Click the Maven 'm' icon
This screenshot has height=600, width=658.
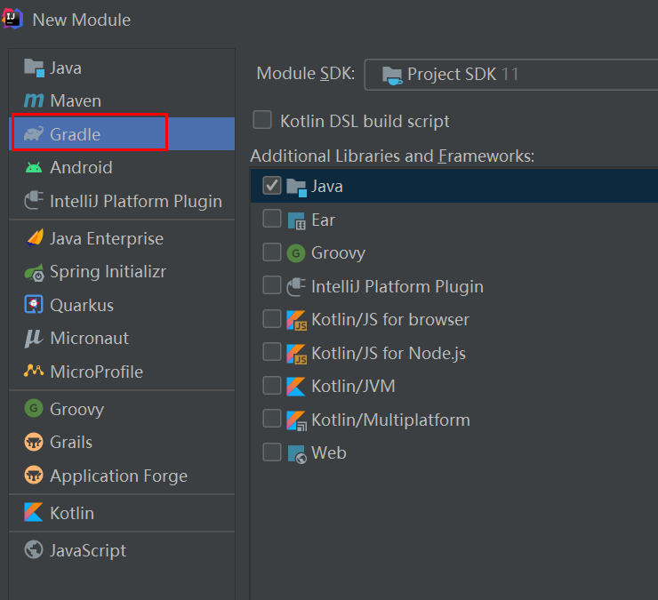tap(34, 101)
